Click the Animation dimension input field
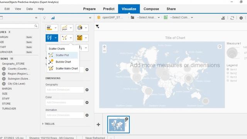Image resolution: width=247 pixels, height=139 pixels. click(x=64, y=115)
